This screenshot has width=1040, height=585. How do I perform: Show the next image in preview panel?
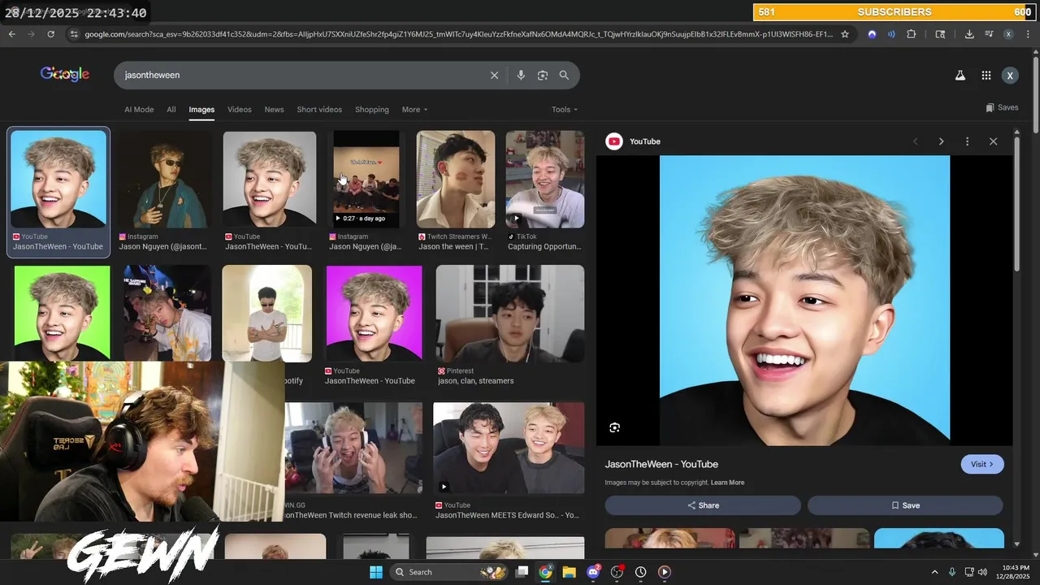coord(941,141)
